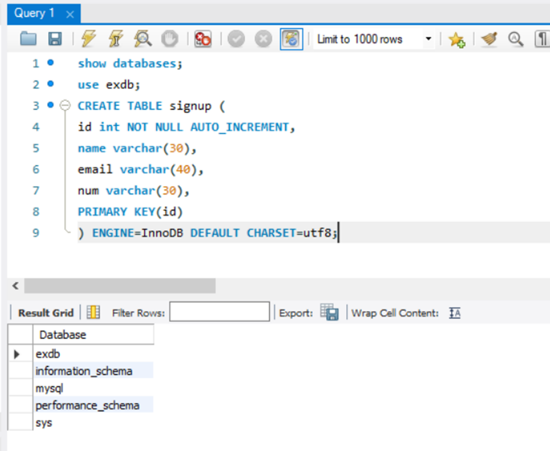The height and width of the screenshot is (451, 550).
Task: Click the Database column header
Action: [x=93, y=334]
